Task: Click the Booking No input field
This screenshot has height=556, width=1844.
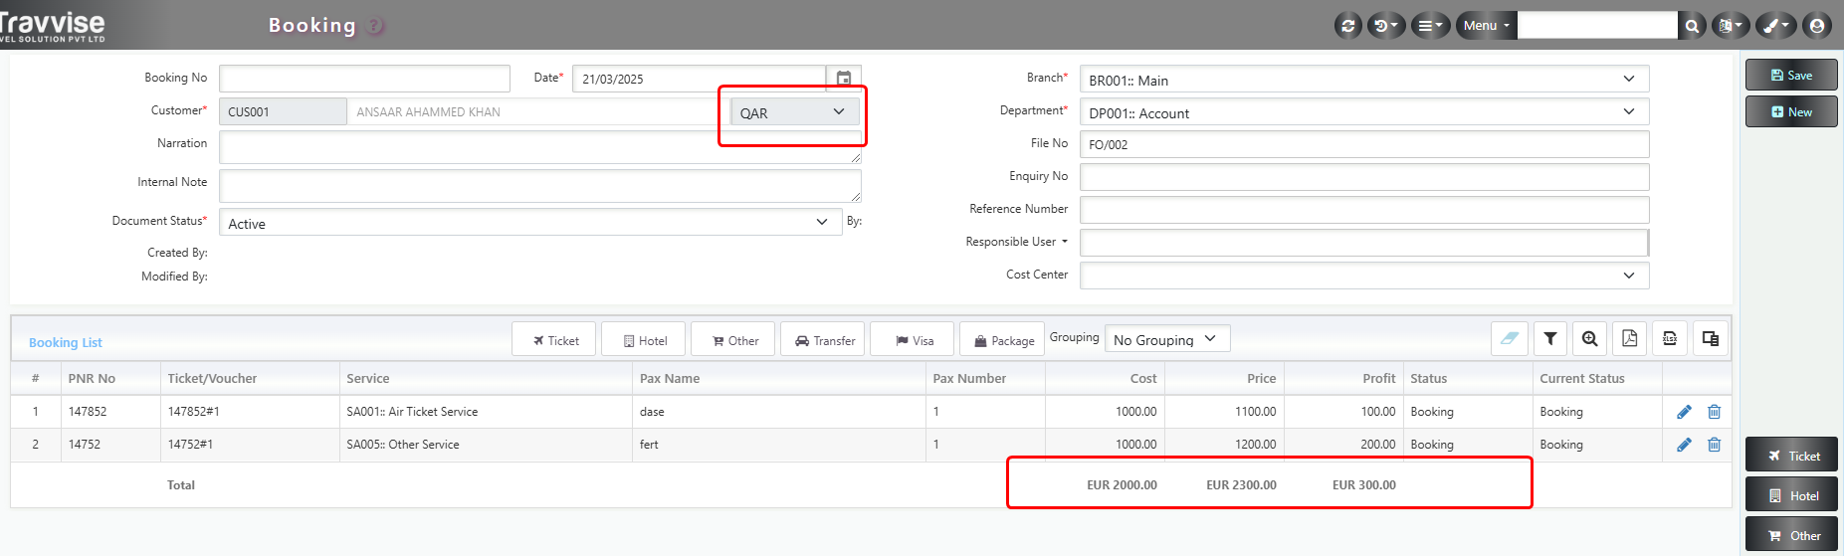Action: coord(364,79)
